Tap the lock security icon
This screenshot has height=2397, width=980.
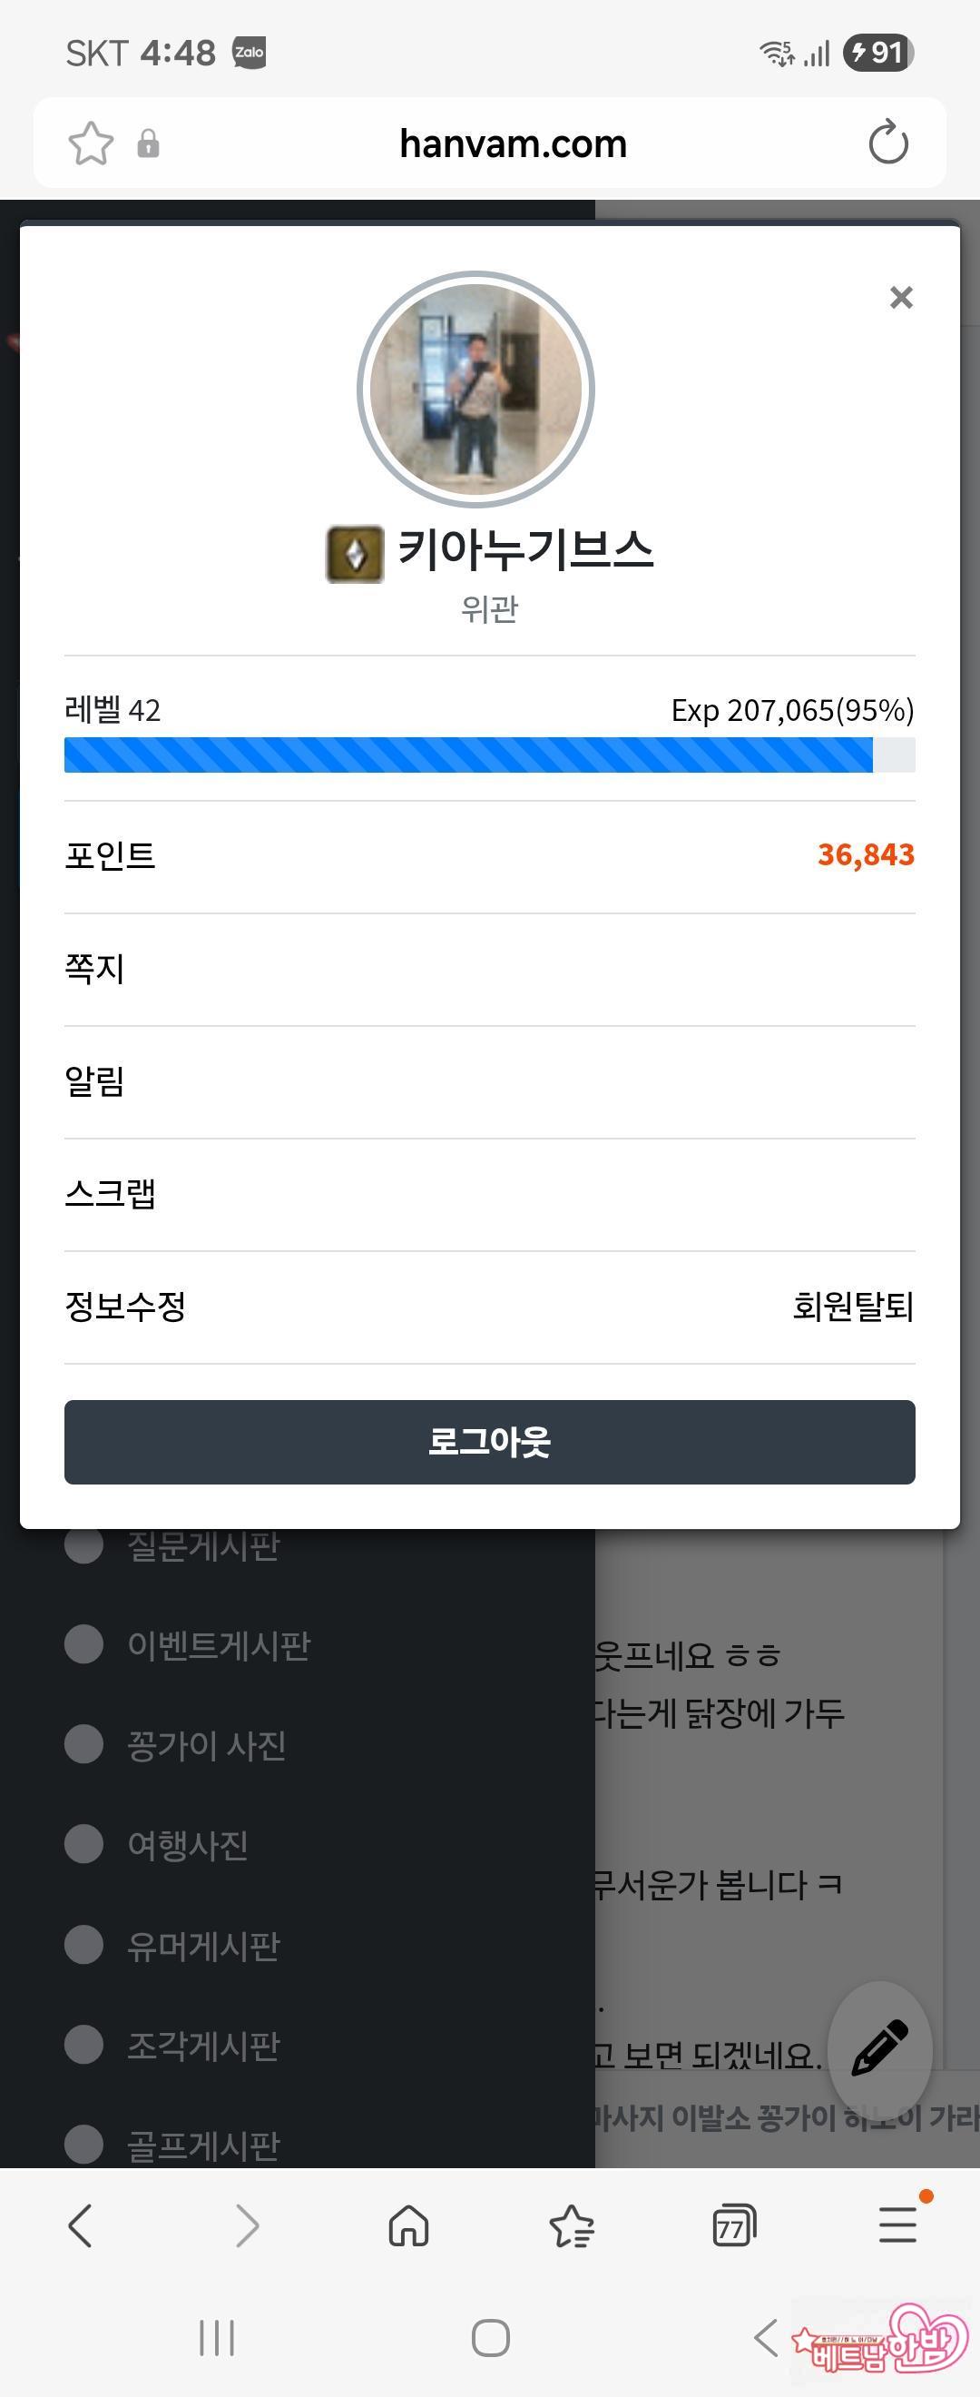[148, 144]
